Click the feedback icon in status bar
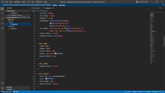 160,92
